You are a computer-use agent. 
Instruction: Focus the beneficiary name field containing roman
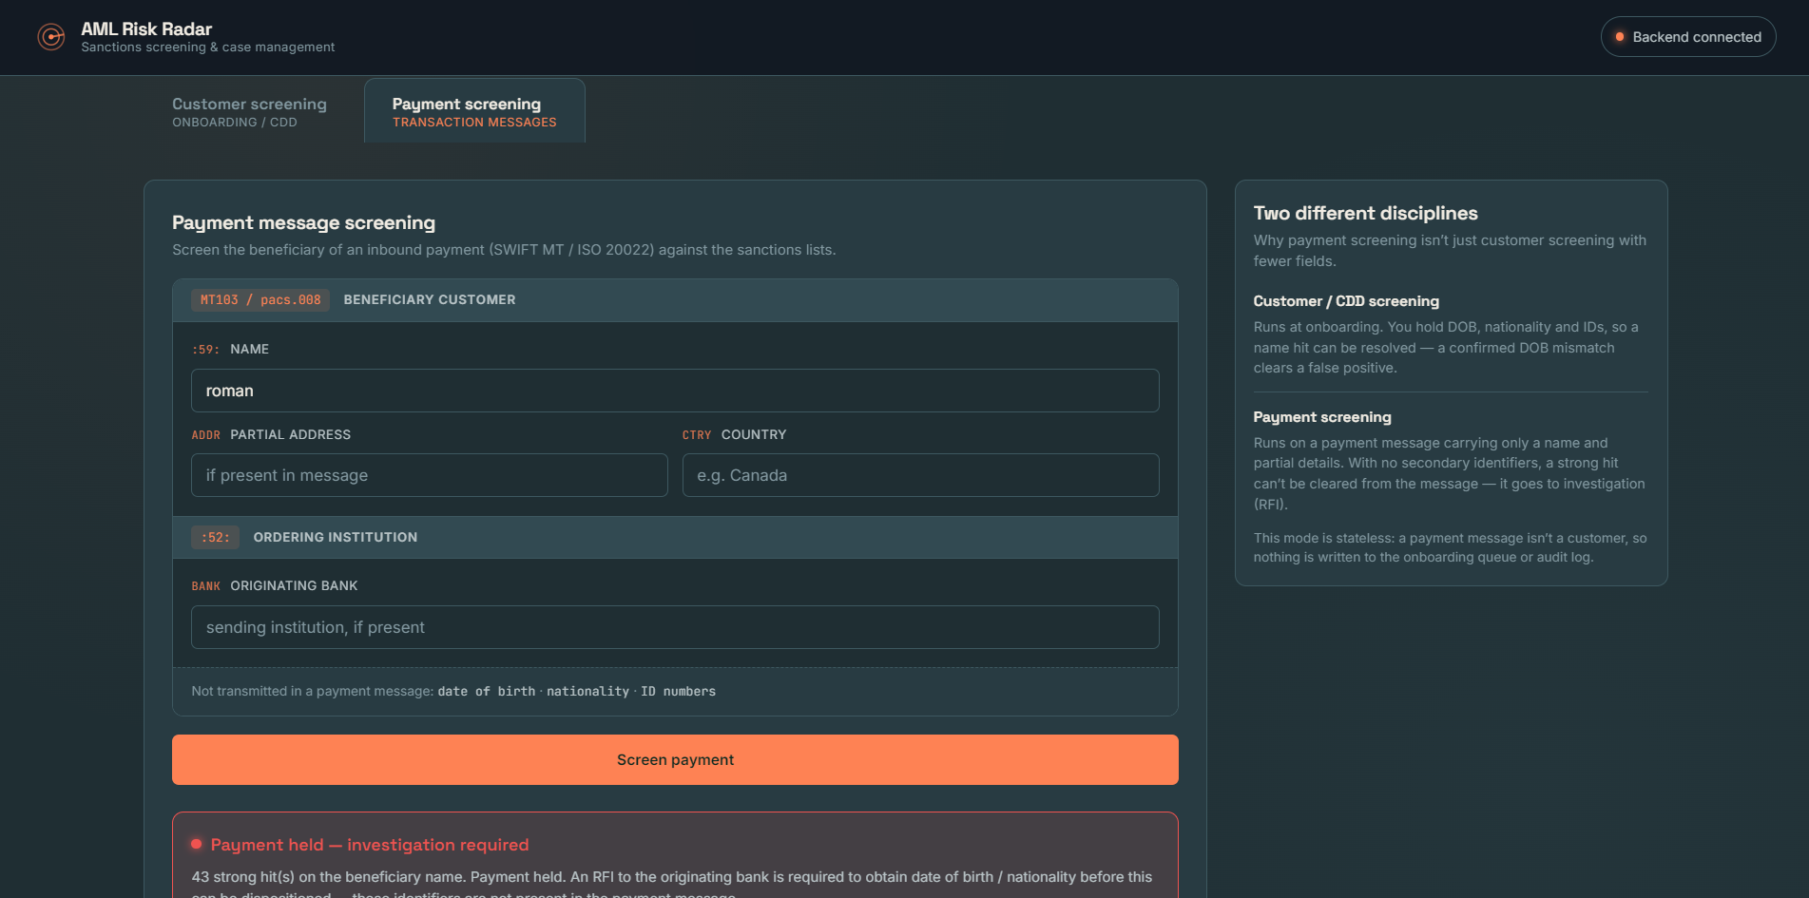click(675, 391)
